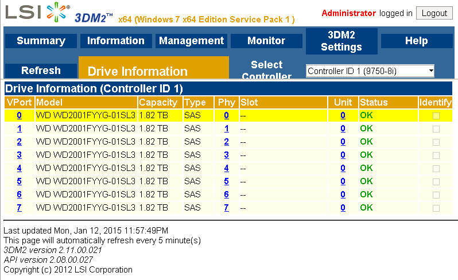Click Phy 5 link
458x280 pixels.
[x=226, y=181]
